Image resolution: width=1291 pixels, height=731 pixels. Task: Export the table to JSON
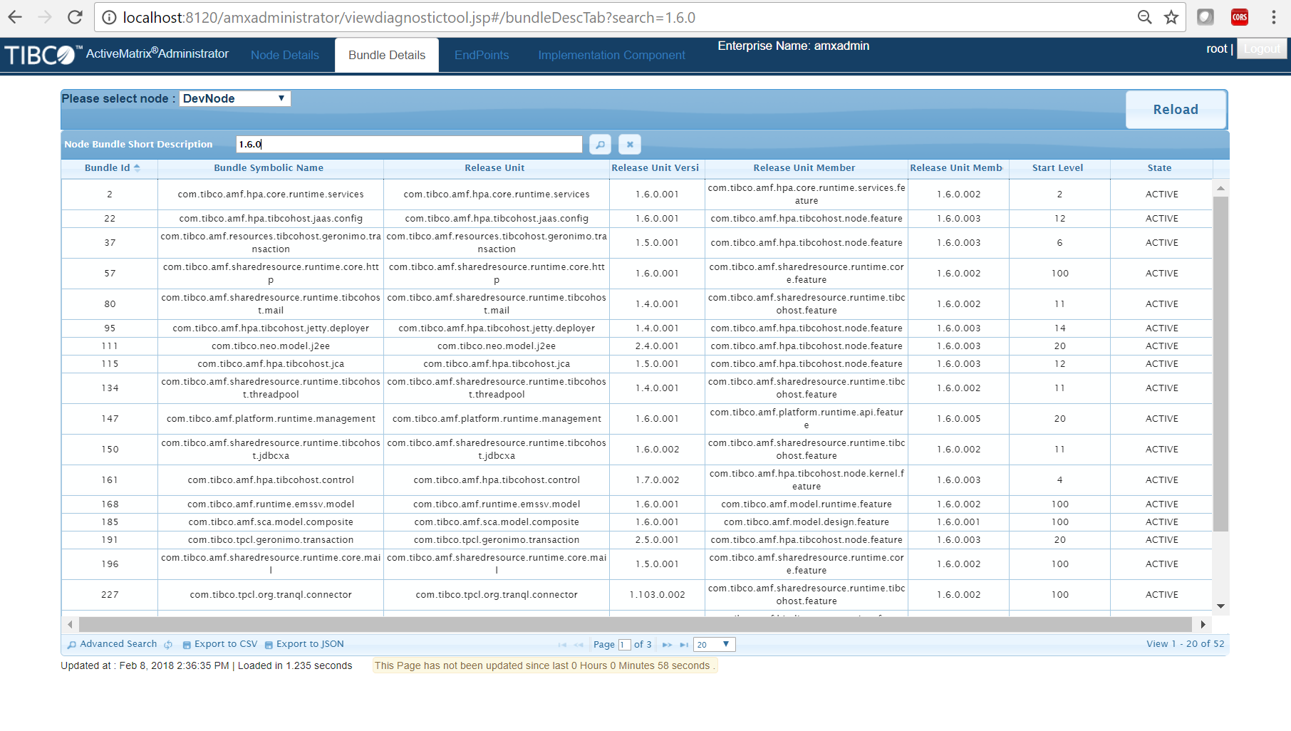pyautogui.click(x=304, y=644)
